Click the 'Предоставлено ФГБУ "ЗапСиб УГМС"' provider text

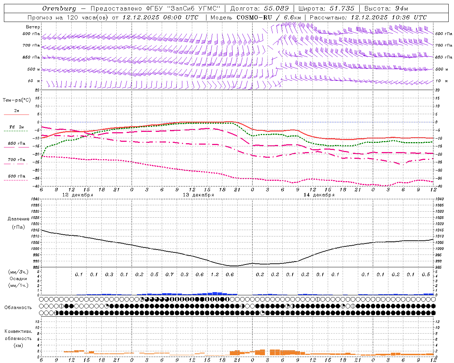click(155, 9)
